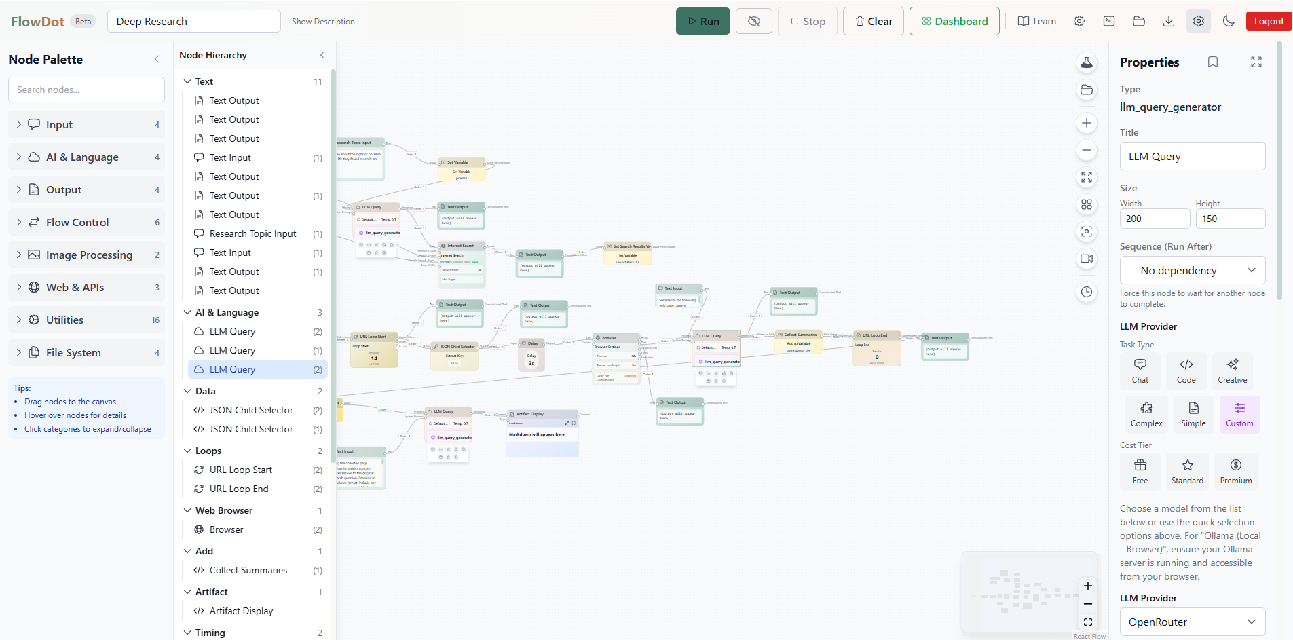Click the Search nodes input field

(x=86, y=89)
